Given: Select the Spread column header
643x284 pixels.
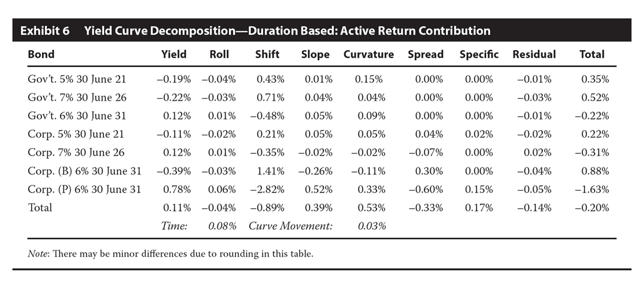Looking at the screenshot, I should tap(426, 55).
